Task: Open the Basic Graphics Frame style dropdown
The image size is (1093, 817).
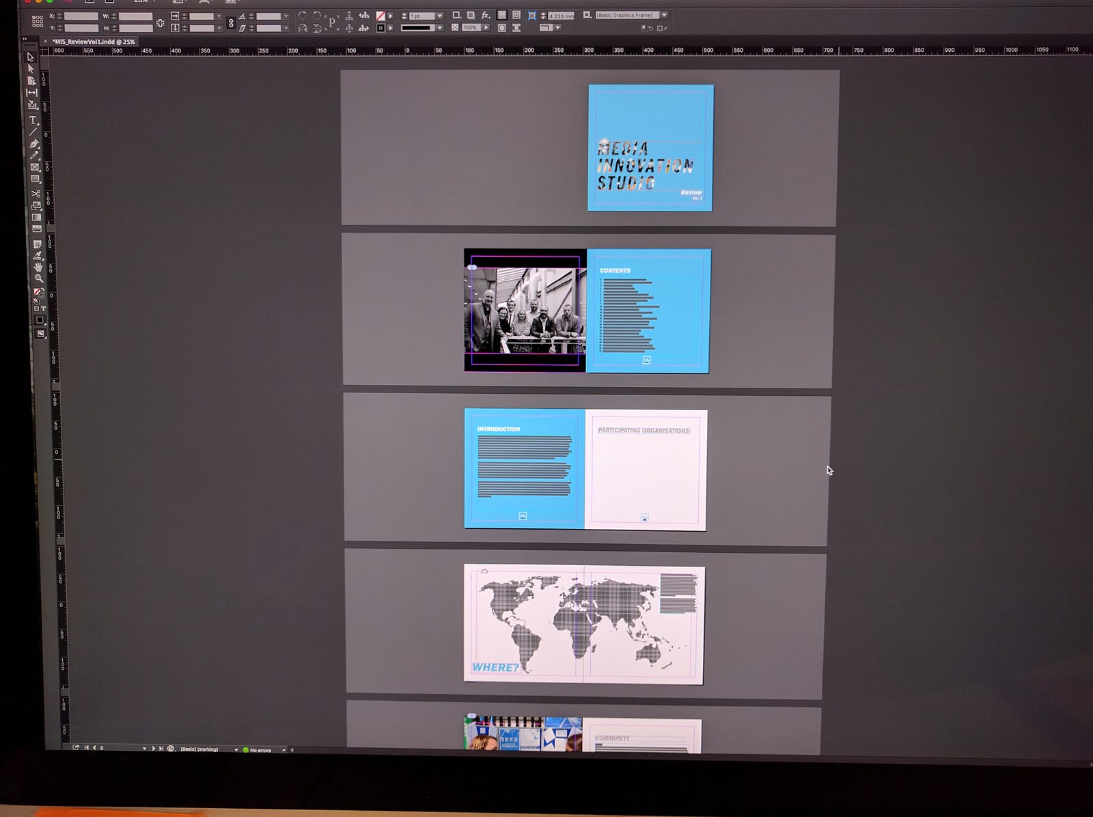Action: 664,15
